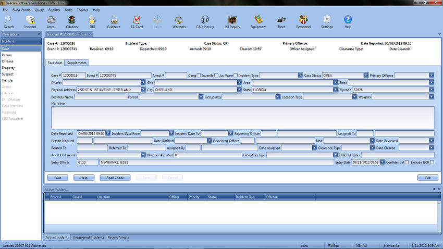Open the Incident toolbar icon
Image resolution: width=443 pixels, height=249 pixels.
pyautogui.click(x=30, y=20)
